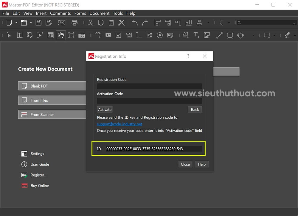
Task: Click the Copy icon in toolbar
Action: pyautogui.click(x=101, y=23)
